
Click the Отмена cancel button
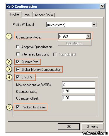92,127
